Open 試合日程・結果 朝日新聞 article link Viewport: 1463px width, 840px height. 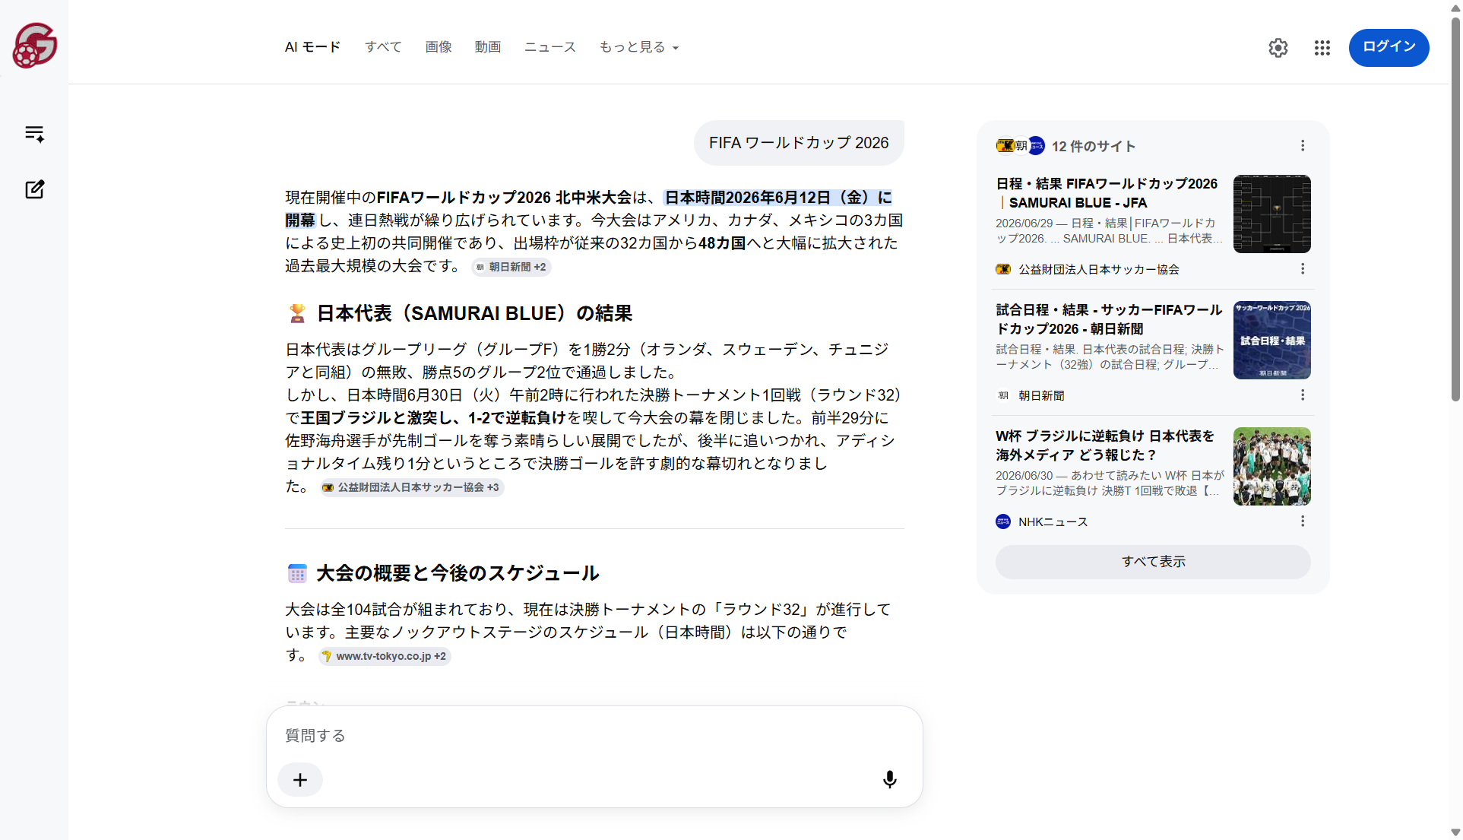click(x=1109, y=319)
